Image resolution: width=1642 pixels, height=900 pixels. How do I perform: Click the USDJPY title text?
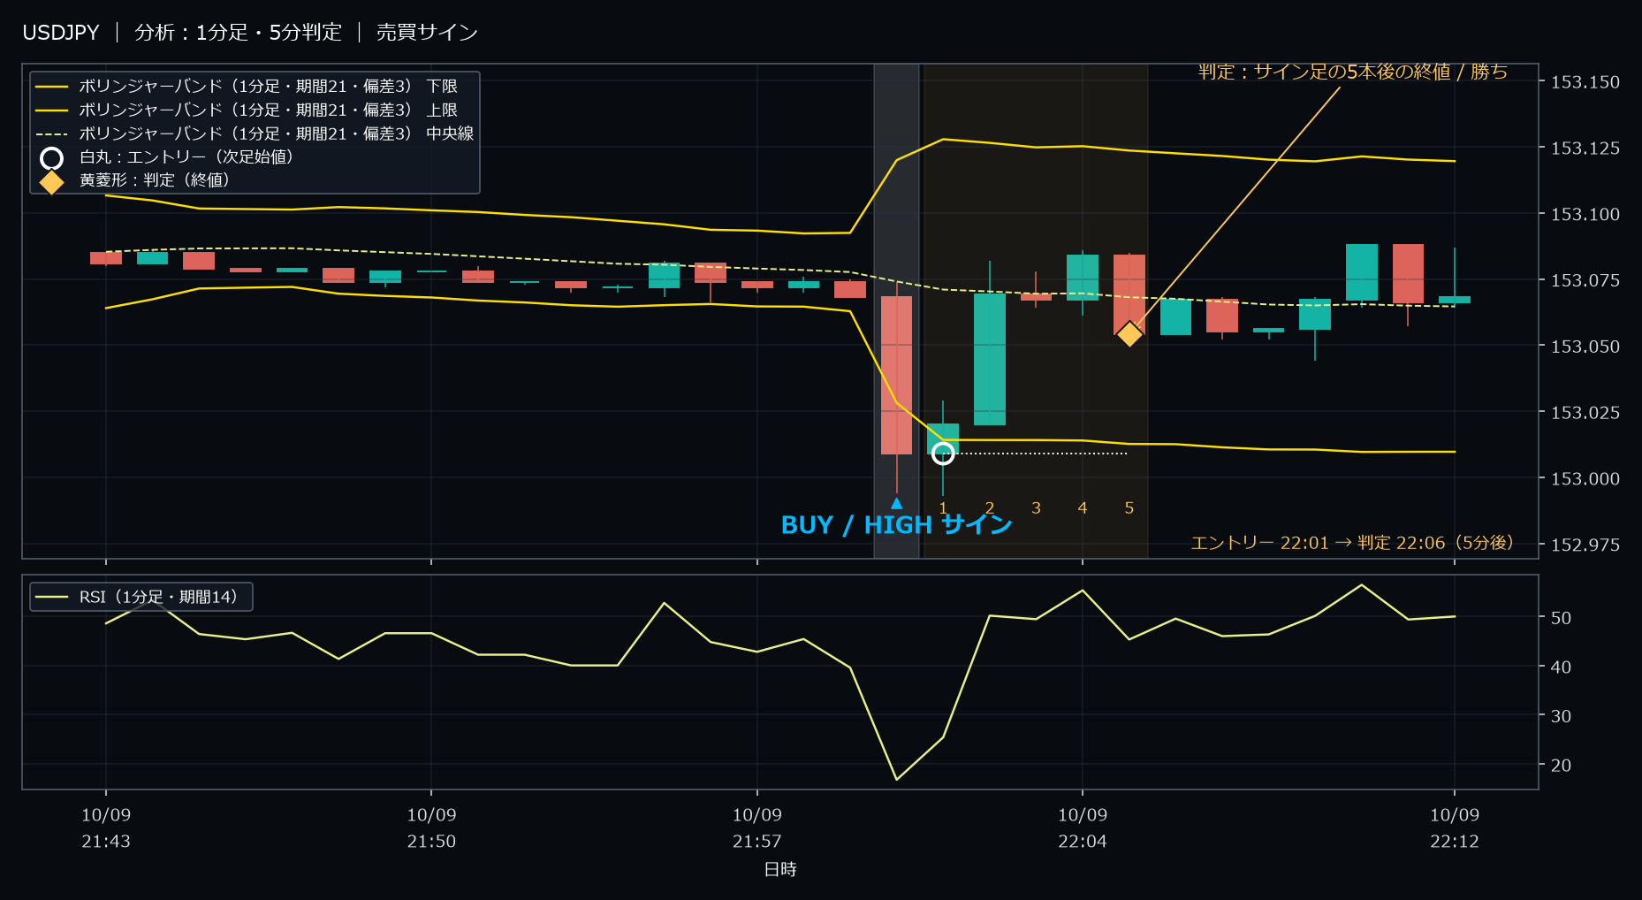(x=61, y=33)
